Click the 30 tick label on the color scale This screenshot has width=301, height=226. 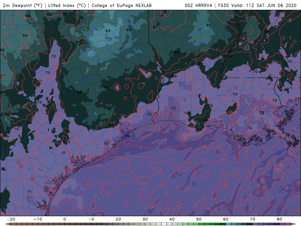tap(145, 219)
